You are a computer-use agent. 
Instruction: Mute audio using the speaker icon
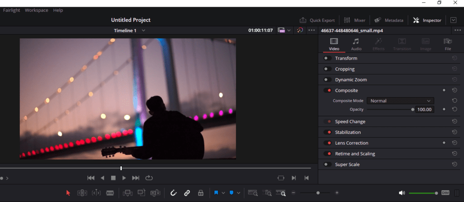click(401, 193)
